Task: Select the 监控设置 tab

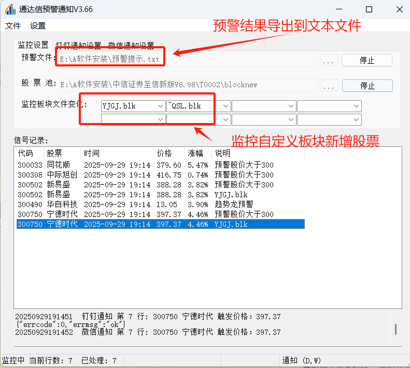Action: click(33, 45)
